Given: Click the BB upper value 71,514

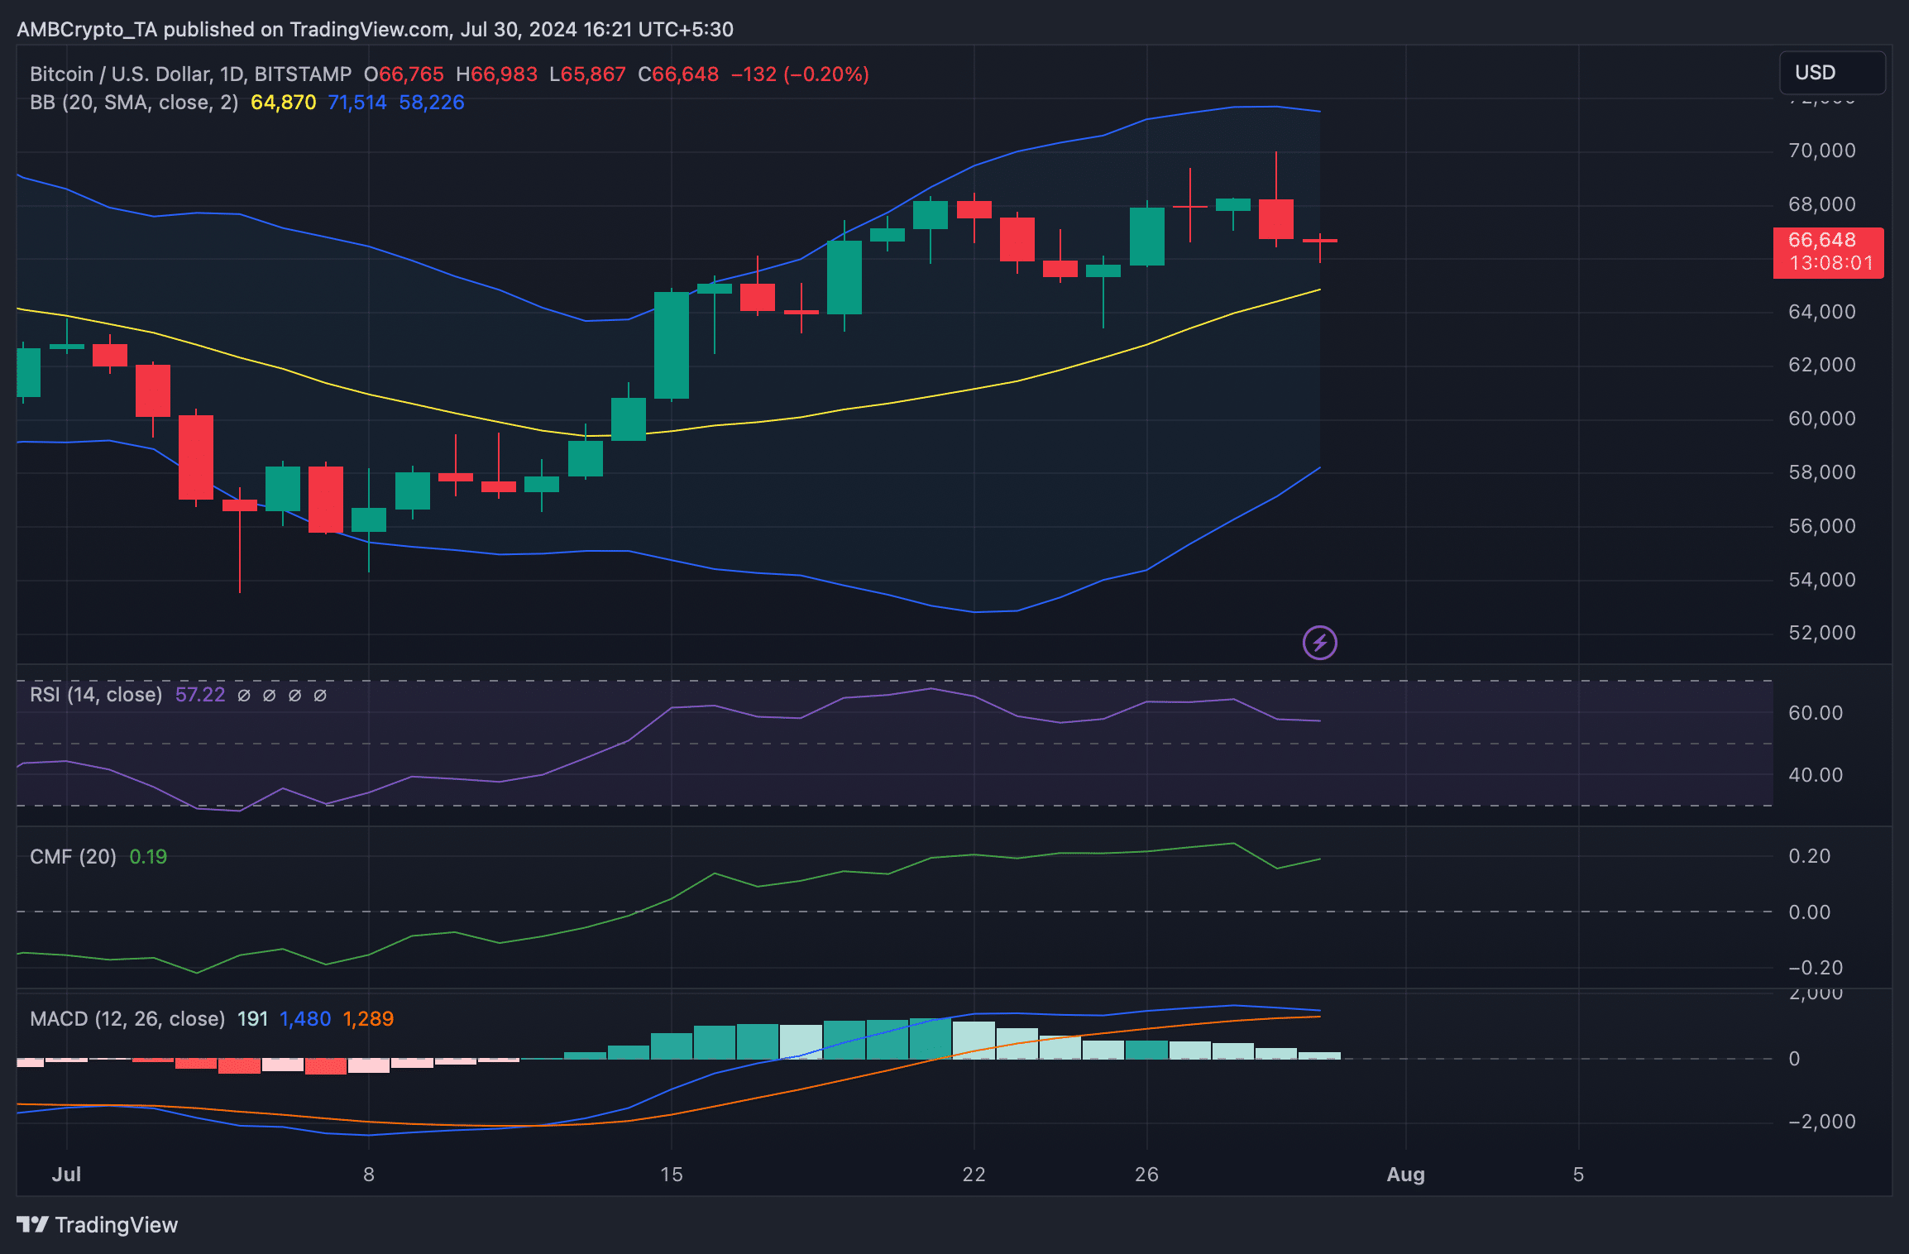Looking at the screenshot, I should click(x=357, y=103).
